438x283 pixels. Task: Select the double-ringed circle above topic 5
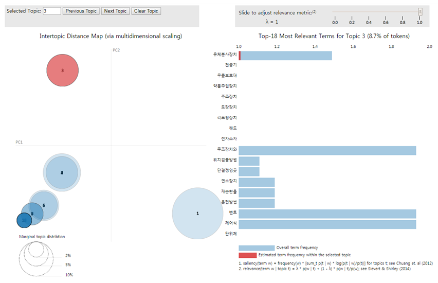(62, 172)
